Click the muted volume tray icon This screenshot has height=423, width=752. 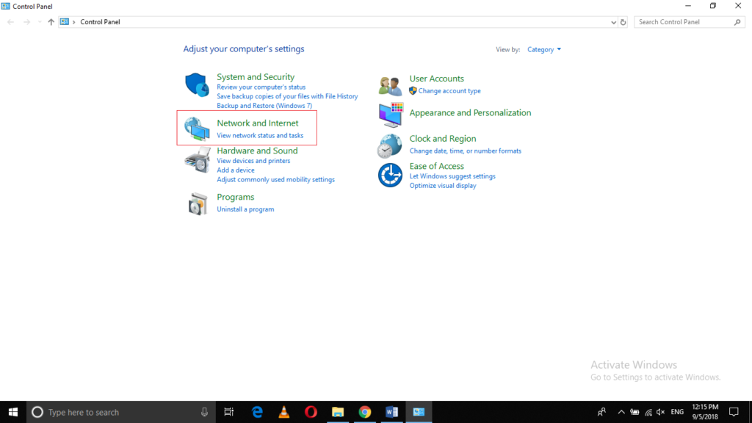point(660,412)
